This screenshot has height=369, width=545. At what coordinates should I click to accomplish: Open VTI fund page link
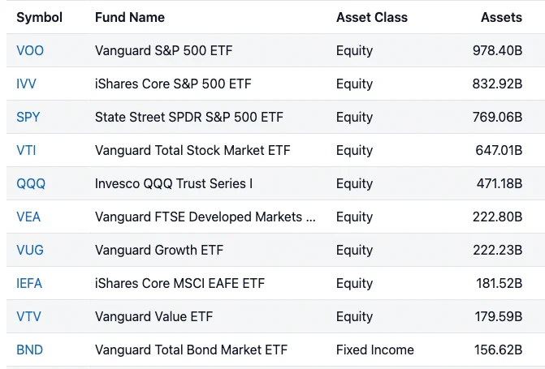click(x=26, y=151)
